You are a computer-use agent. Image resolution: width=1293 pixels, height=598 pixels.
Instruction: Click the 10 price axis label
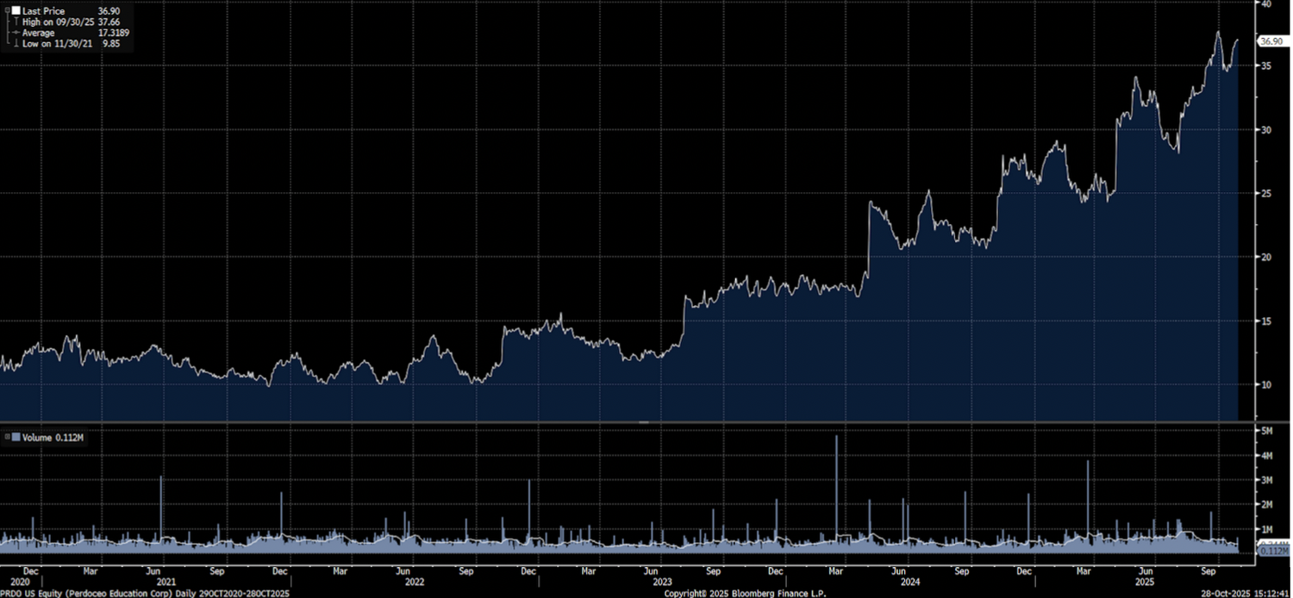pyautogui.click(x=1266, y=384)
